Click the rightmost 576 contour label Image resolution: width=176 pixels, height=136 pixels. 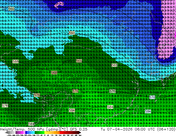pyautogui.click(x=152, y=97)
